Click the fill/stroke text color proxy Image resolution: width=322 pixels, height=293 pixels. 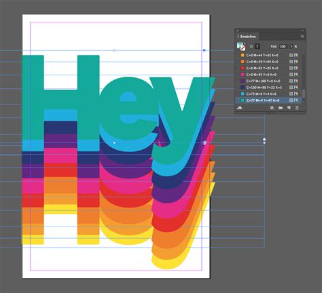tap(241, 46)
